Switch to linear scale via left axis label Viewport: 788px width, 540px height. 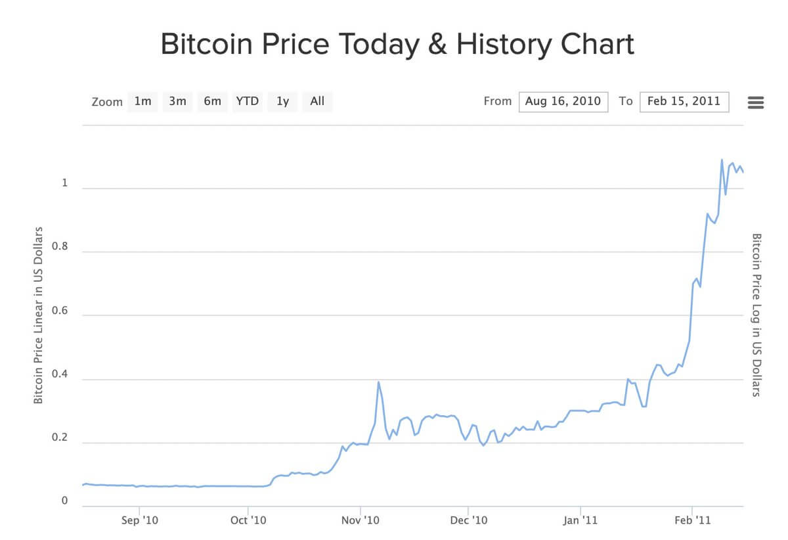[37, 317]
